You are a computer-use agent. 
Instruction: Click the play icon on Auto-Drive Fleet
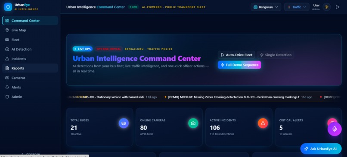(223, 55)
